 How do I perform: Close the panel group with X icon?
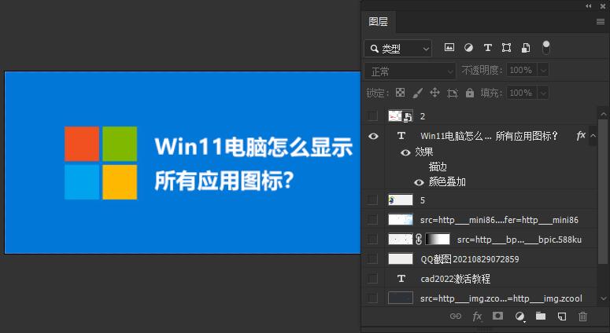click(x=603, y=5)
